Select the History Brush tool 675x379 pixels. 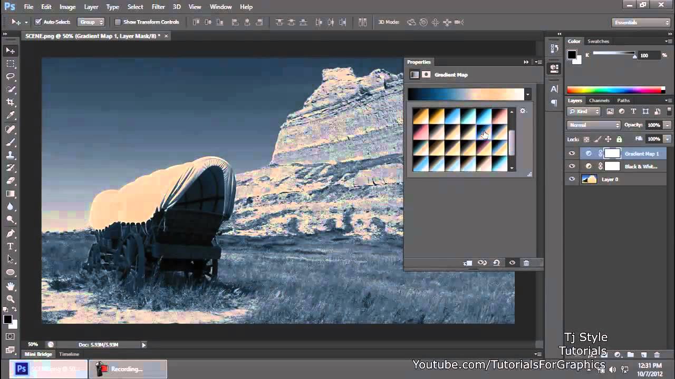(11, 168)
